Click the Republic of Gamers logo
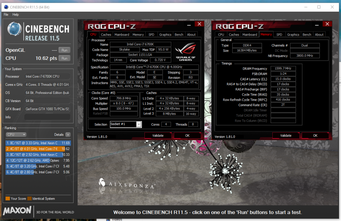Image resolution: width=341 pixels, height=221 pixels. 186,52
